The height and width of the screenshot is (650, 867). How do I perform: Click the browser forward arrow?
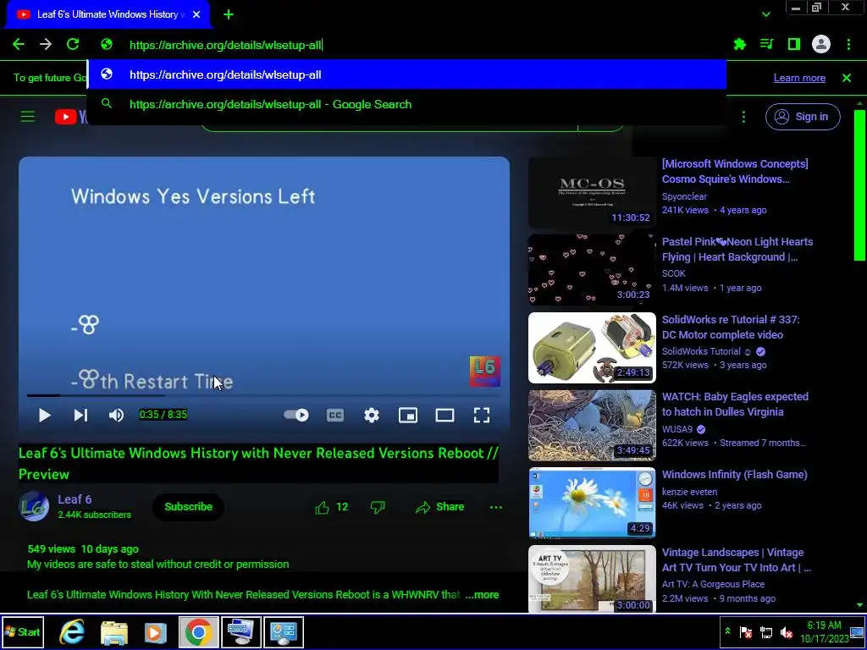pyautogui.click(x=46, y=44)
